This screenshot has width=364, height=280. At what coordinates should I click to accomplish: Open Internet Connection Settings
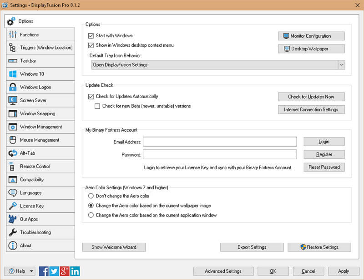pos(311,109)
